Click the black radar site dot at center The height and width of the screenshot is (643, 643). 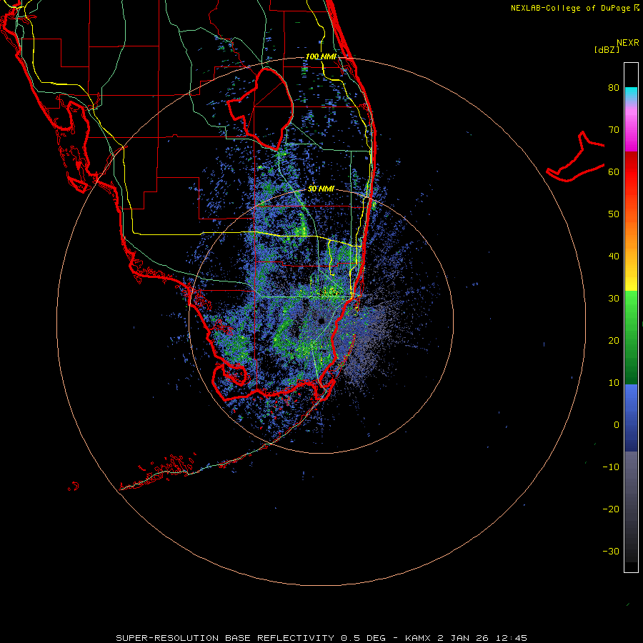321,321
